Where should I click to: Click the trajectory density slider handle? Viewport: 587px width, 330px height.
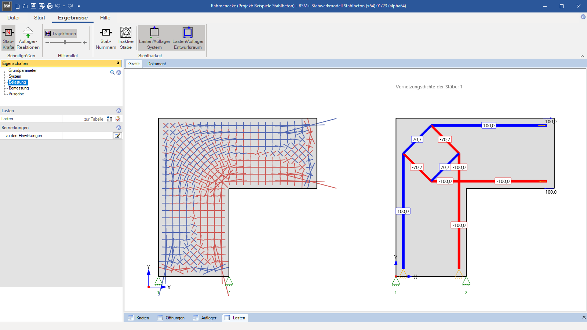tap(65, 43)
